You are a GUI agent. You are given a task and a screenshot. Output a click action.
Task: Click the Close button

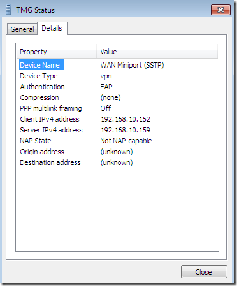click(x=204, y=272)
